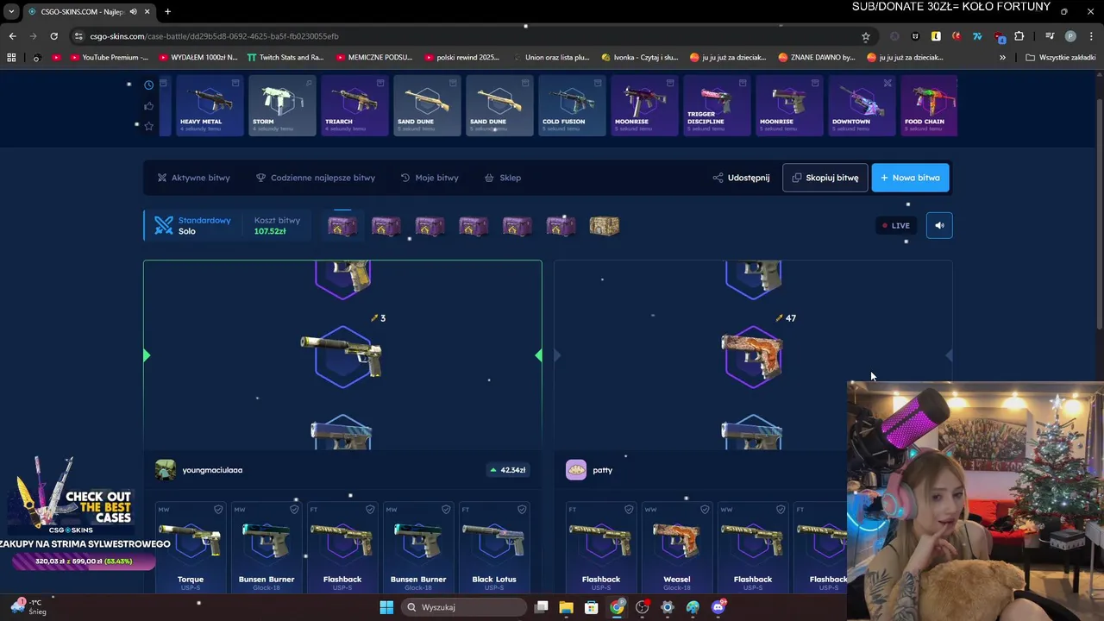Open the Storm drop card
Viewport: 1104px width, 621px height.
[x=282, y=105]
